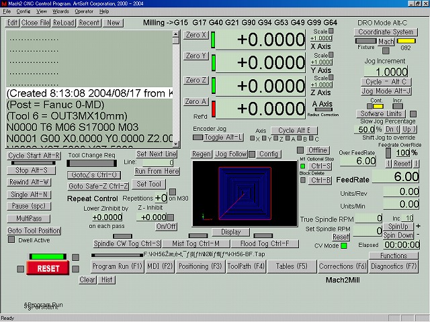
Task: Toggle Offline mode
Action: click(318, 150)
